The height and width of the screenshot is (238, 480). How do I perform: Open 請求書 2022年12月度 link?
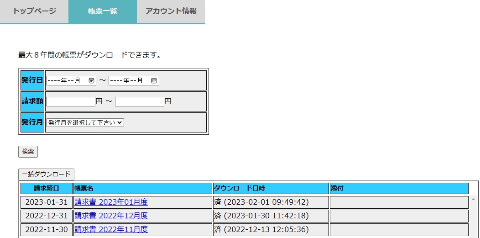[x=111, y=216]
